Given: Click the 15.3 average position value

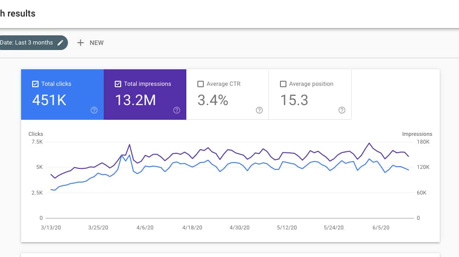Looking at the screenshot, I should pos(294,100).
